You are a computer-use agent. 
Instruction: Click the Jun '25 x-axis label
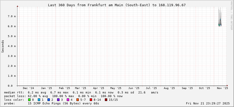pos(134,88)
